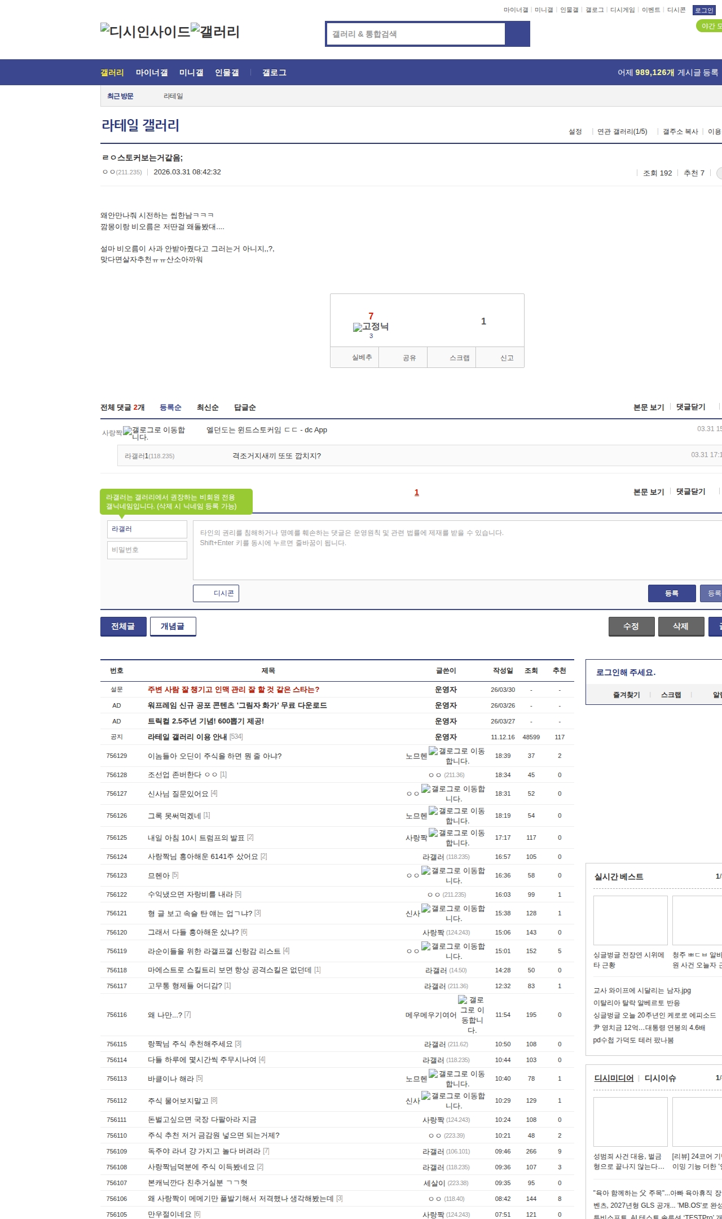Select 마이너갤 in the blue navigation bar
The height and width of the screenshot is (1219, 722).
152,73
